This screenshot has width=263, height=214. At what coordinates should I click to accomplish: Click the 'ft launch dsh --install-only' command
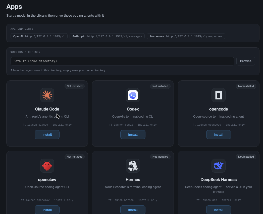point(218,200)
